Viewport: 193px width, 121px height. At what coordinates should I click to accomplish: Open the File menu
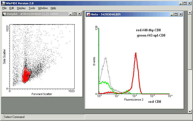coord(4,8)
